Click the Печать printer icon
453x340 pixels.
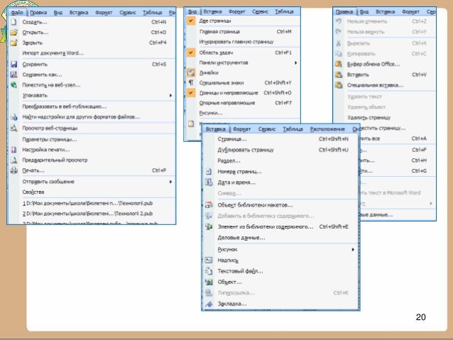15,170
